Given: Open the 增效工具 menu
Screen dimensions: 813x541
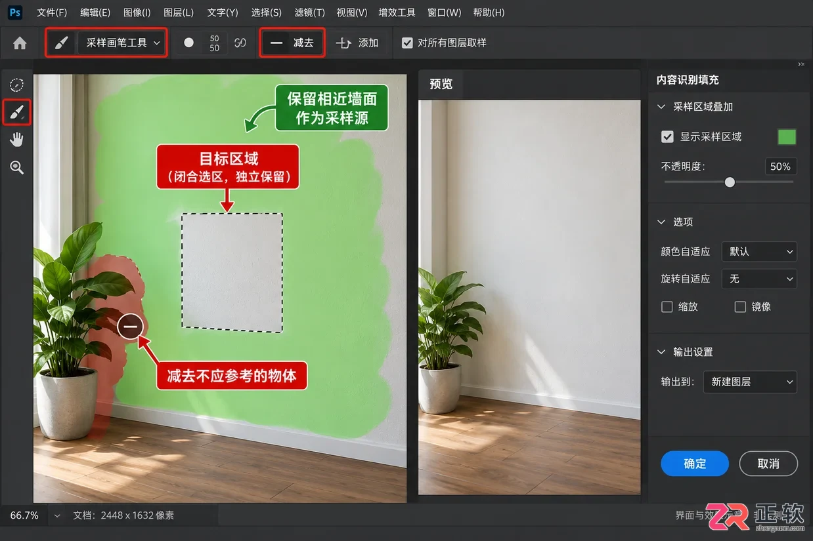Looking at the screenshot, I should tap(397, 12).
